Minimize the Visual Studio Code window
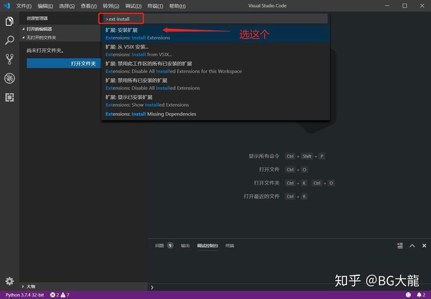The image size is (431, 299). [387, 6]
